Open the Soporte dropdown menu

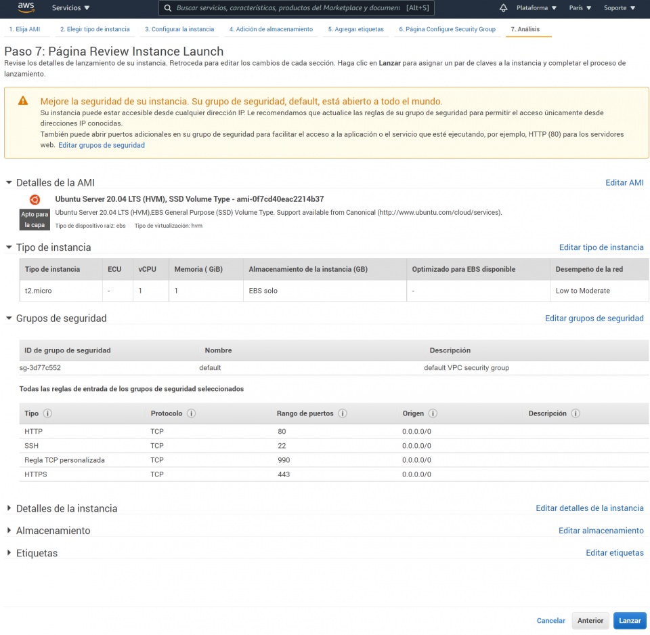(620, 8)
